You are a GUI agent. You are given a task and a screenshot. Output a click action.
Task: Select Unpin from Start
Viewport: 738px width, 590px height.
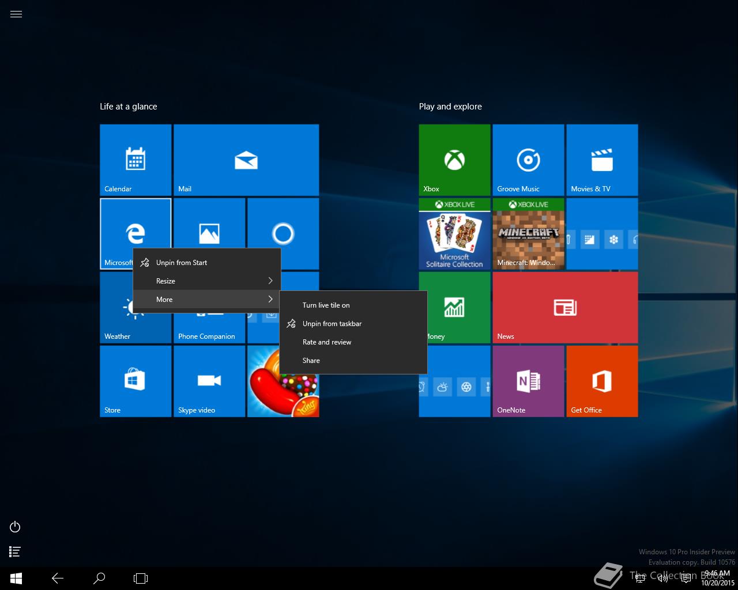[207, 263]
